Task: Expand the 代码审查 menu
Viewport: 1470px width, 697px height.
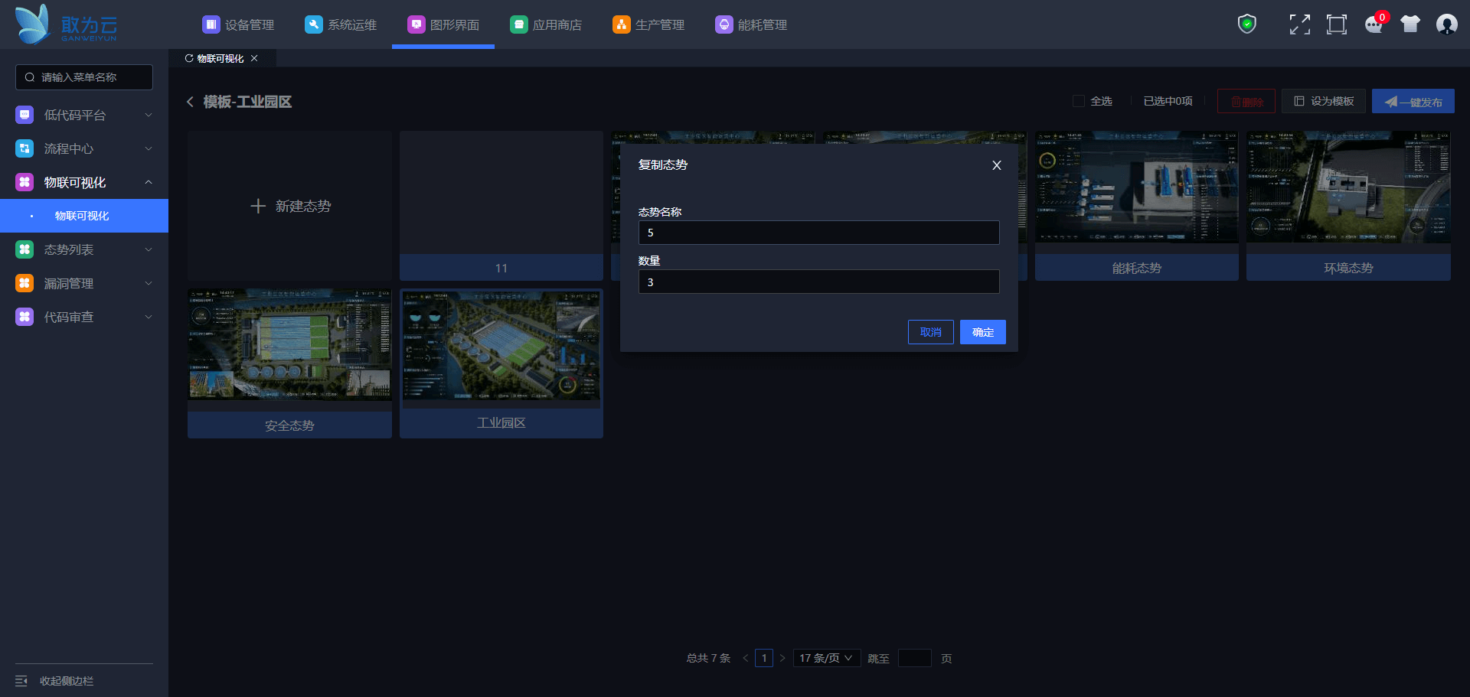Action: click(x=149, y=317)
